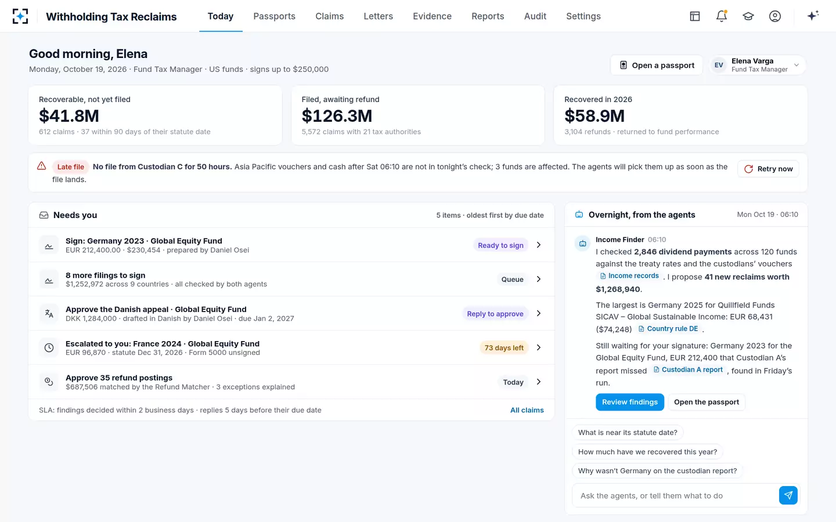Switch to the Passports tab
This screenshot has width=836, height=522.
click(274, 16)
